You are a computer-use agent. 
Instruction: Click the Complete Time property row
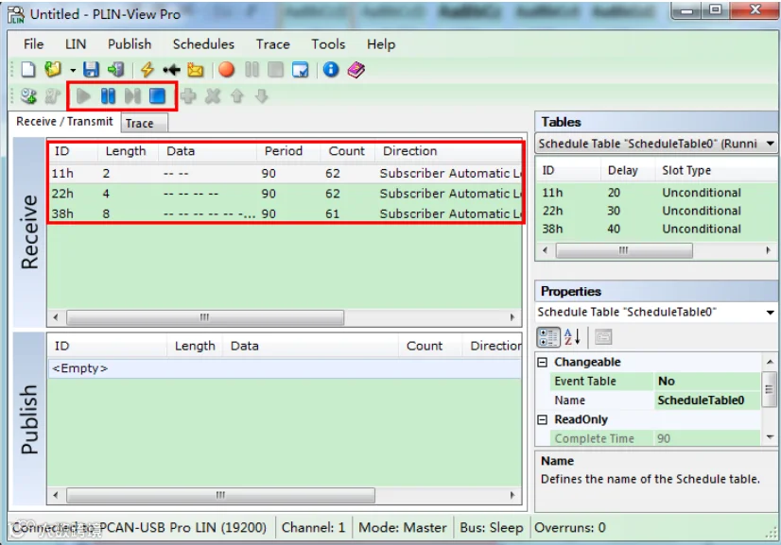[655, 438]
